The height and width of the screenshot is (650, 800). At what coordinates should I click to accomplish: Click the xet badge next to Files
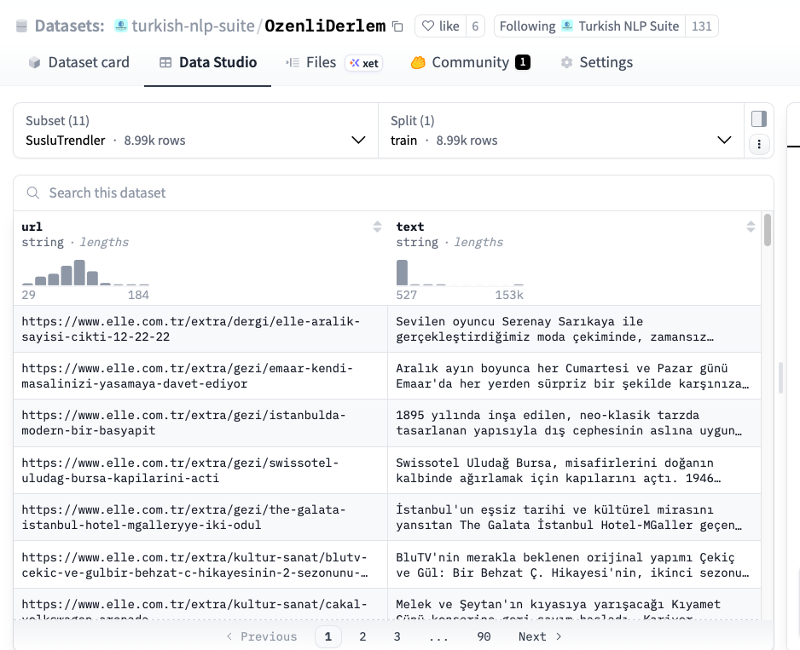click(x=364, y=63)
